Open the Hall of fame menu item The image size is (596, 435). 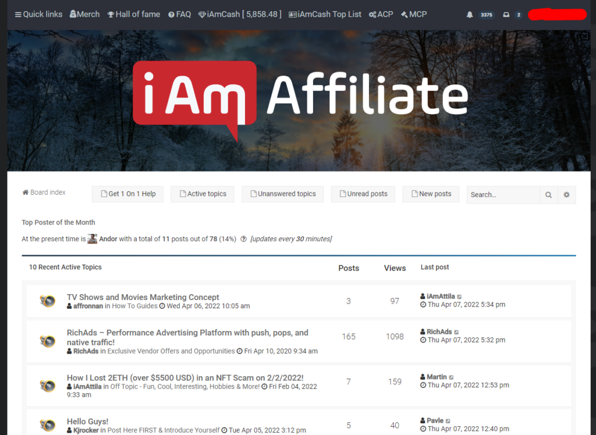click(x=134, y=14)
